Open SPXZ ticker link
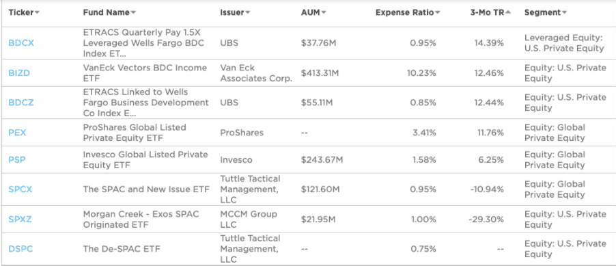 point(20,220)
